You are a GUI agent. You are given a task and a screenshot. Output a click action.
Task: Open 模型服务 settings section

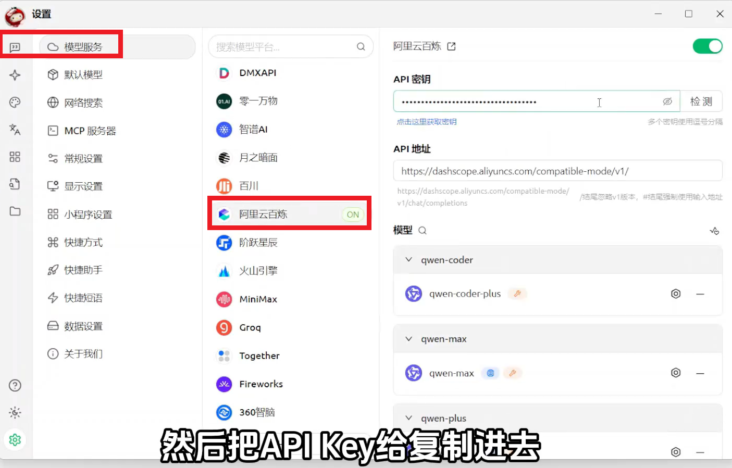(x=117, y=47)
